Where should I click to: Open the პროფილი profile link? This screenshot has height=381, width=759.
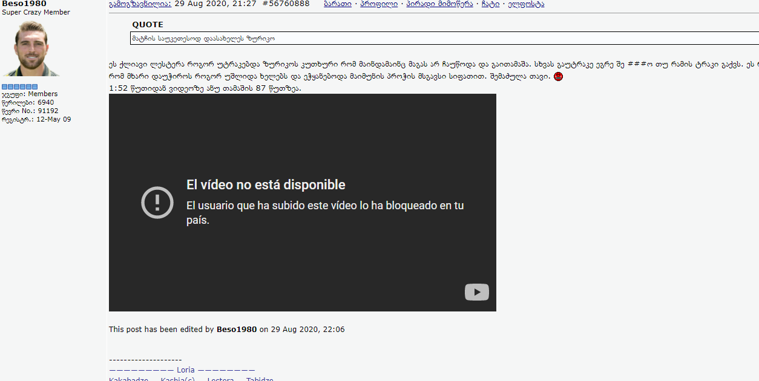point(379,4)
